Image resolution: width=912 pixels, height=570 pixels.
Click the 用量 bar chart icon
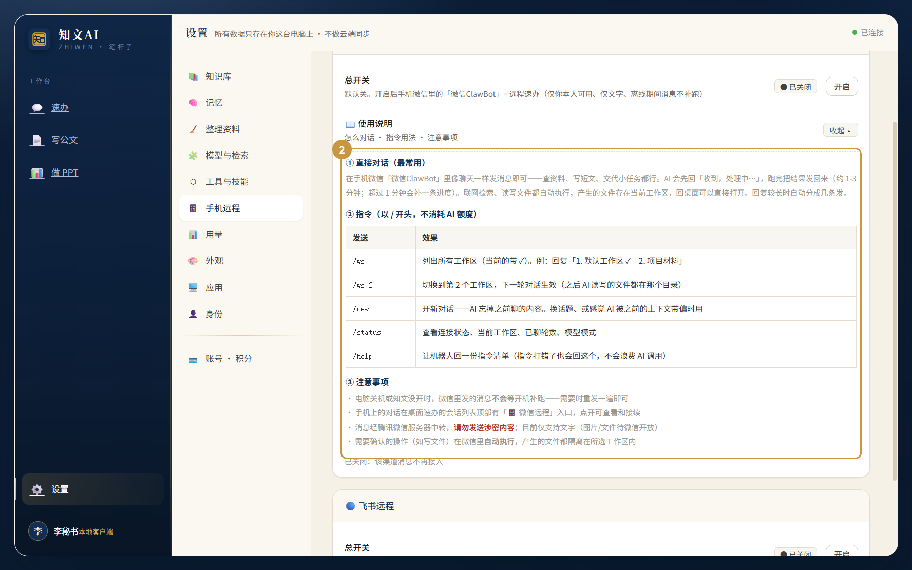point(193,235)
